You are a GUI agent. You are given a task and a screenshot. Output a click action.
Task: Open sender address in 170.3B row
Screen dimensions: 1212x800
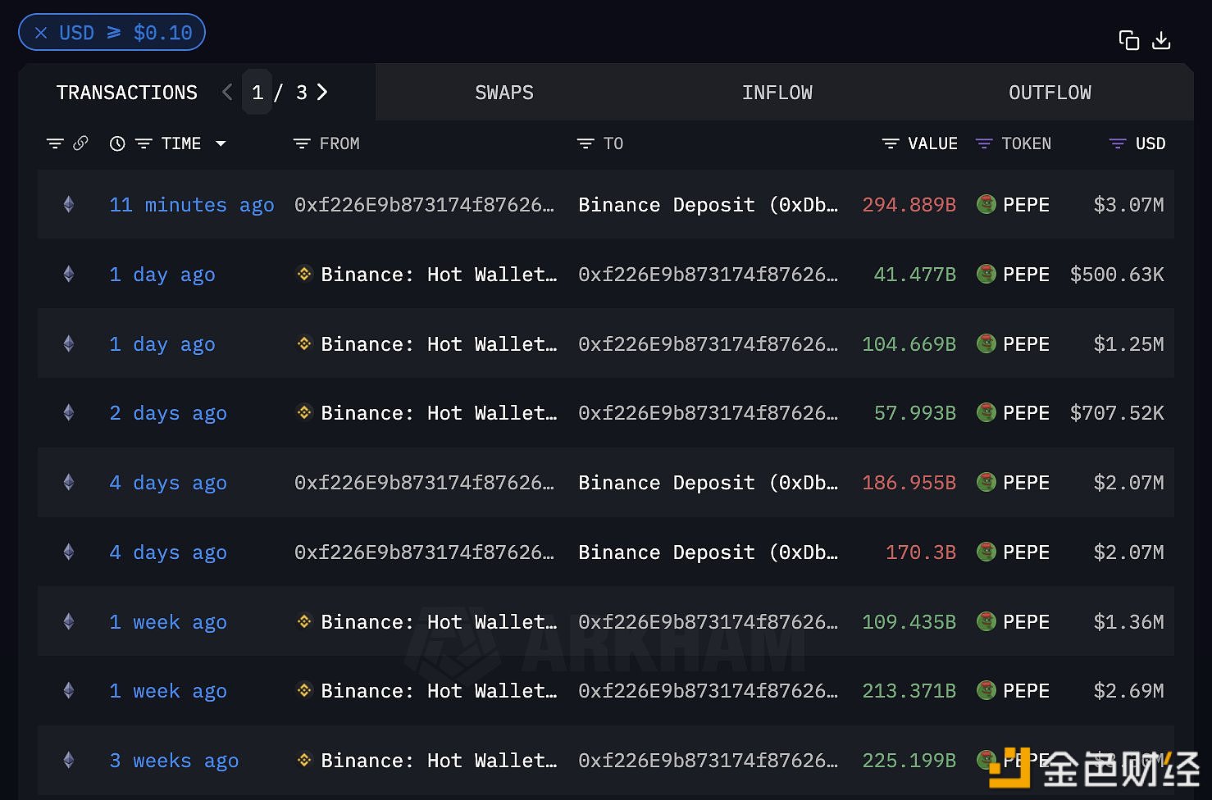[x=424, y=552]
